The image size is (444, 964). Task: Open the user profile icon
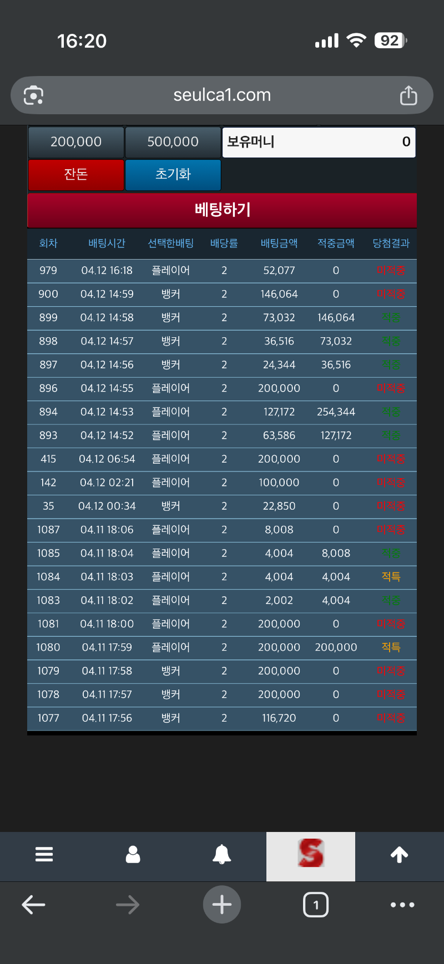click(133, 854)
